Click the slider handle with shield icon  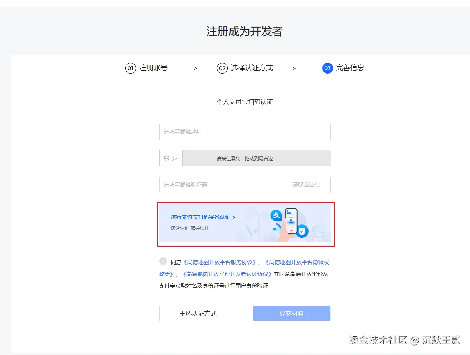pos(171,158)
